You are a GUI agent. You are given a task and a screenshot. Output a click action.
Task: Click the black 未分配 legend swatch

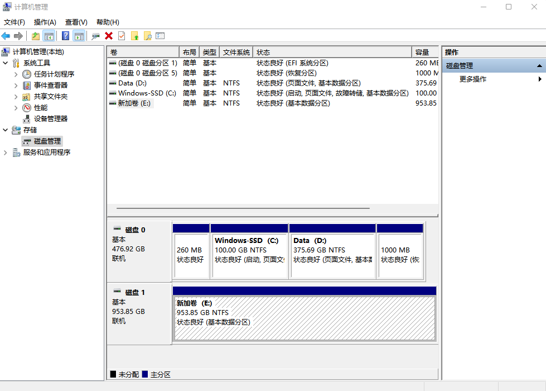coord(113,374)
